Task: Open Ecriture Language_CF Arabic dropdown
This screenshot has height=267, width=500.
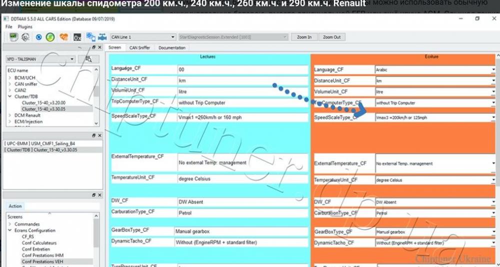Action: pyautogui.click(x=435, y=69)
